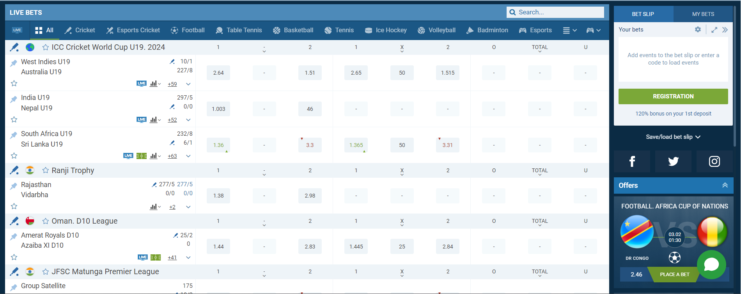
Task: Open field view icon for South Africa U19
Action: tap(142, 156)
